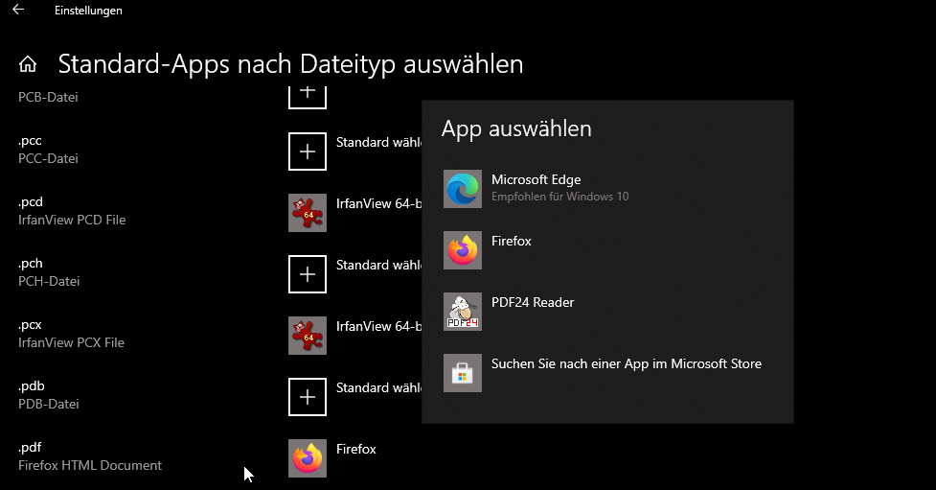Click the IrfanView icon for .pcd
Viewport: 936px width, 490px height.
pos(308,213)
